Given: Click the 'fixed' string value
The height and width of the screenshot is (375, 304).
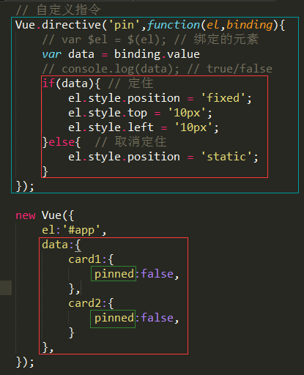Looking at the screenshot, I should click(223, 98).
